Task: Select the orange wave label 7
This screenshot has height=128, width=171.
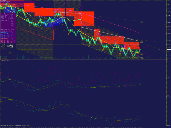Action: click(69, 34)
